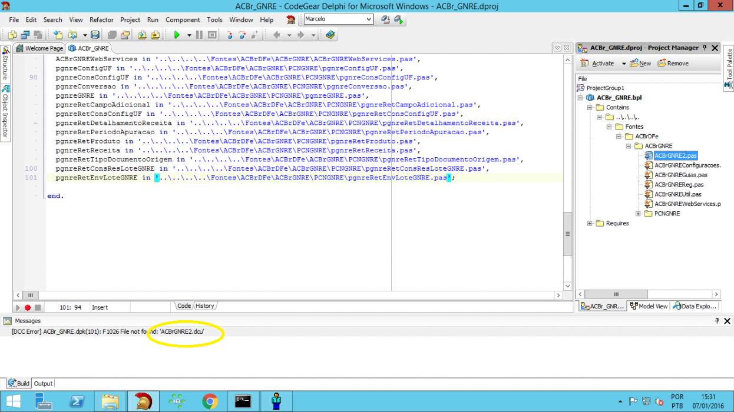Screen dimensions: 734x412
Task: Open the Back history dropdown arrow
Action: point(289,35)
